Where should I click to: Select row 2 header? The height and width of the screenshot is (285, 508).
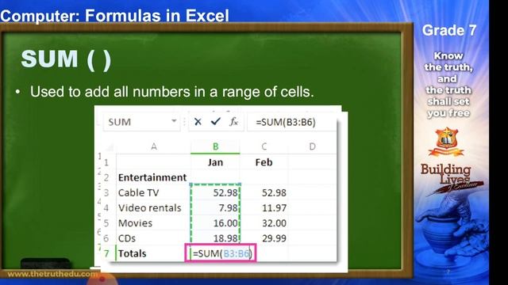(106, 177)
